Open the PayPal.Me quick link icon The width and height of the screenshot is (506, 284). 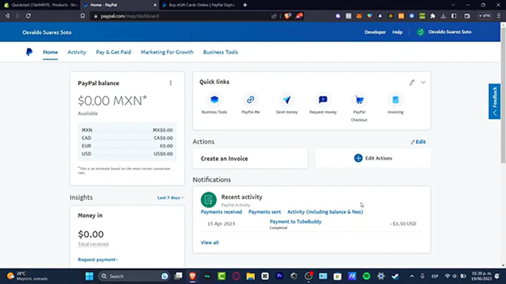[x=250, y=100]
